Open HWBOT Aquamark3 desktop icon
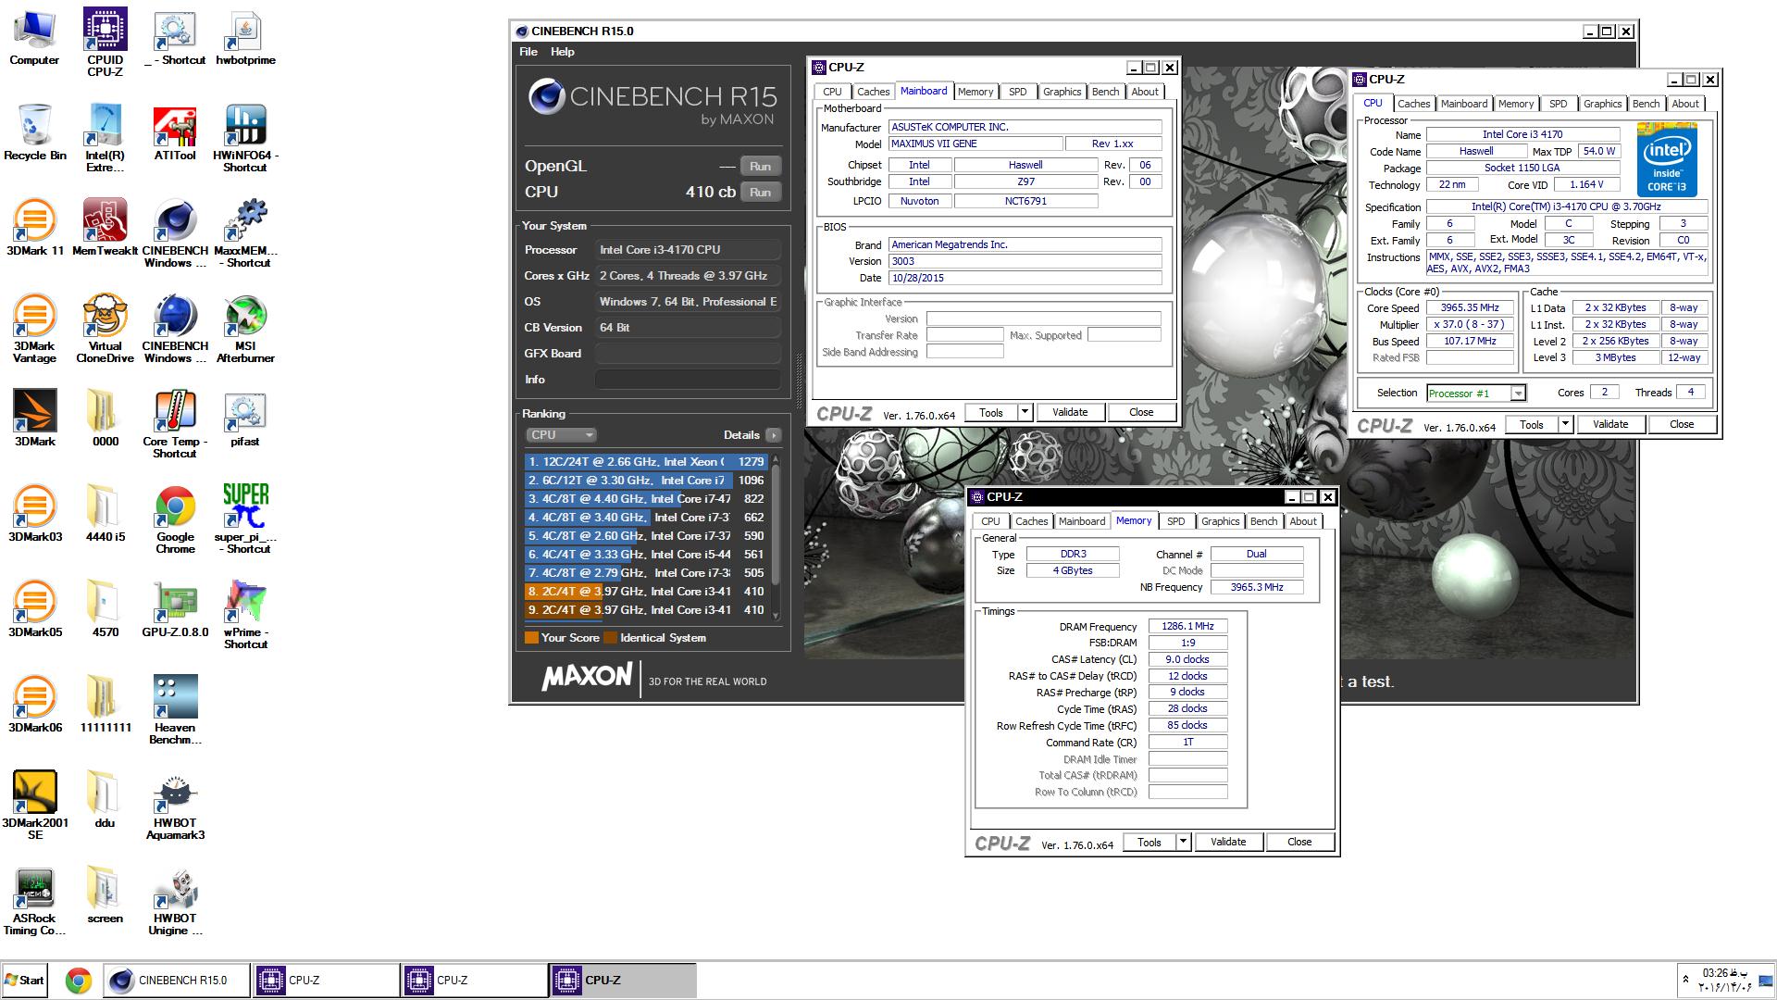The height and width of the screenshot is (1000, 1777). 175,806
